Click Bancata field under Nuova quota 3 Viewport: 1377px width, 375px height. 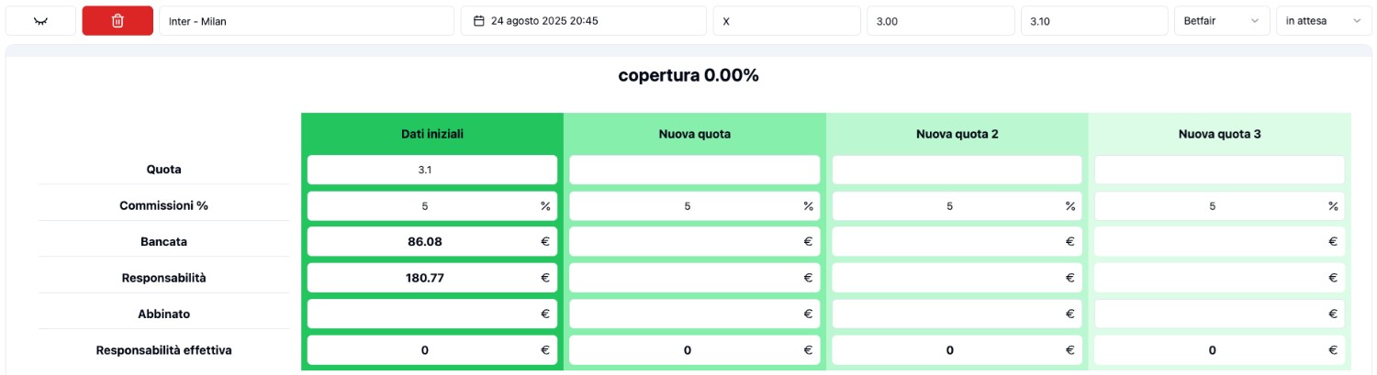click(x=1219, y=242)
